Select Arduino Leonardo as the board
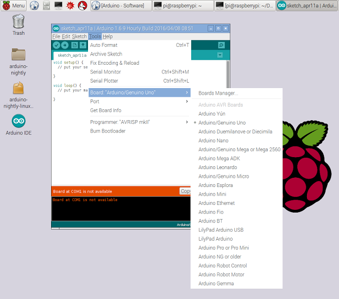Viewport: 339px width, 299px height. 217,167
